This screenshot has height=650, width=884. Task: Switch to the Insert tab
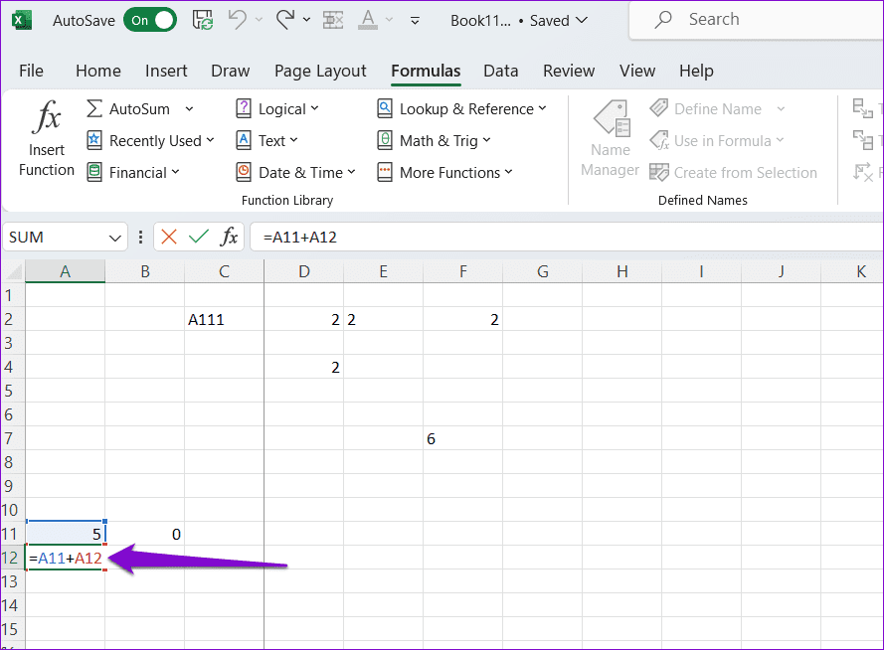pos(166,71)
